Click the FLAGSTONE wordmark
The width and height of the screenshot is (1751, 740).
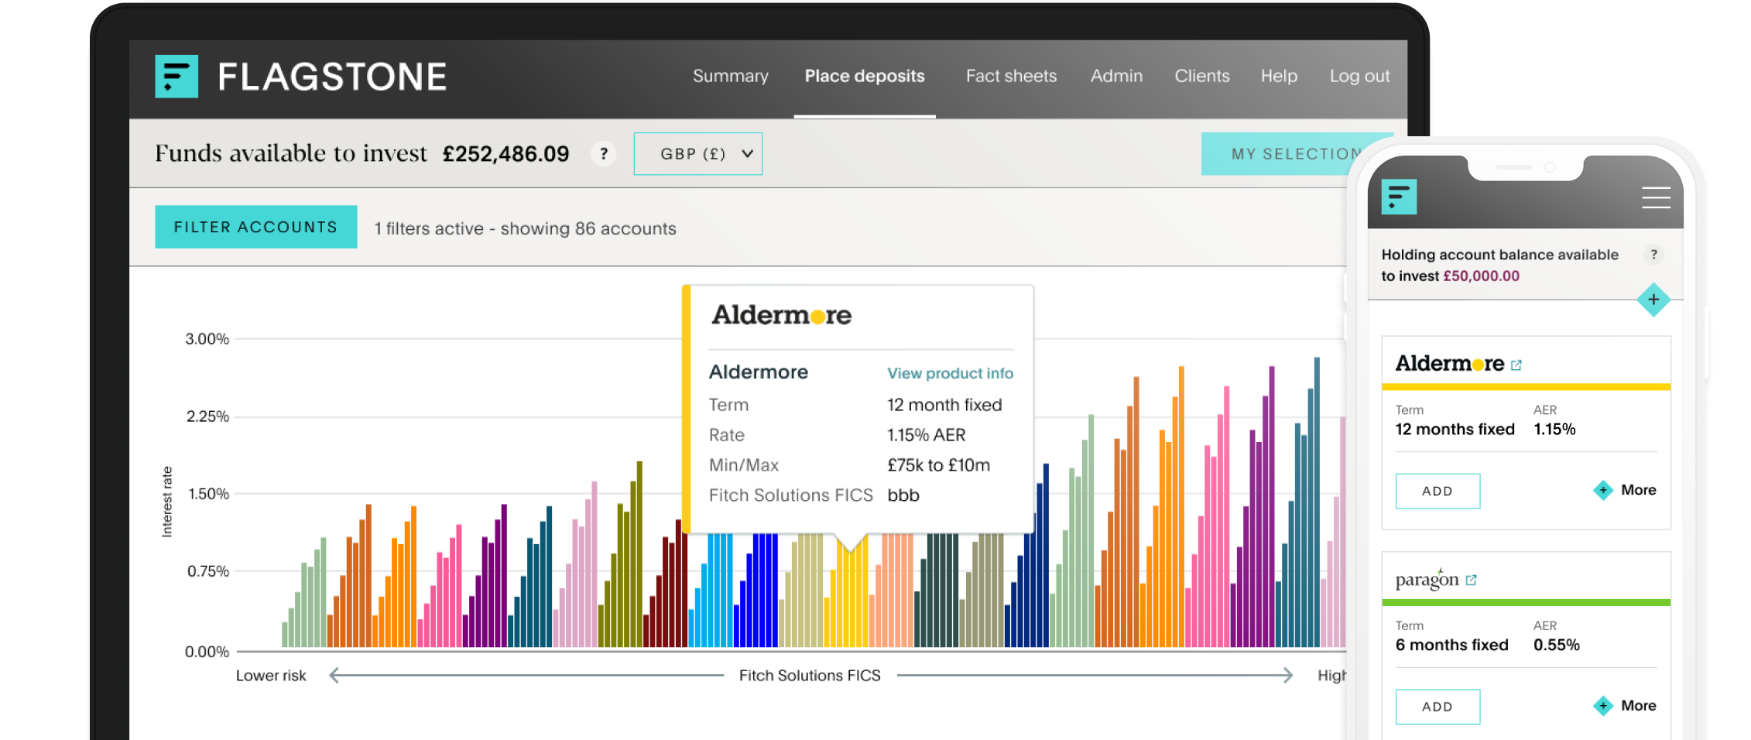332,77
